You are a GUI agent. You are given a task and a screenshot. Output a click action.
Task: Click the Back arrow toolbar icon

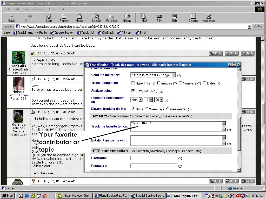[x=11, y=16]
